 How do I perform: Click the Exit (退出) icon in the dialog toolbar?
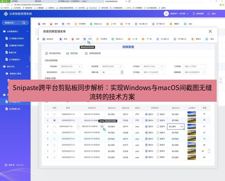[207, 39]
